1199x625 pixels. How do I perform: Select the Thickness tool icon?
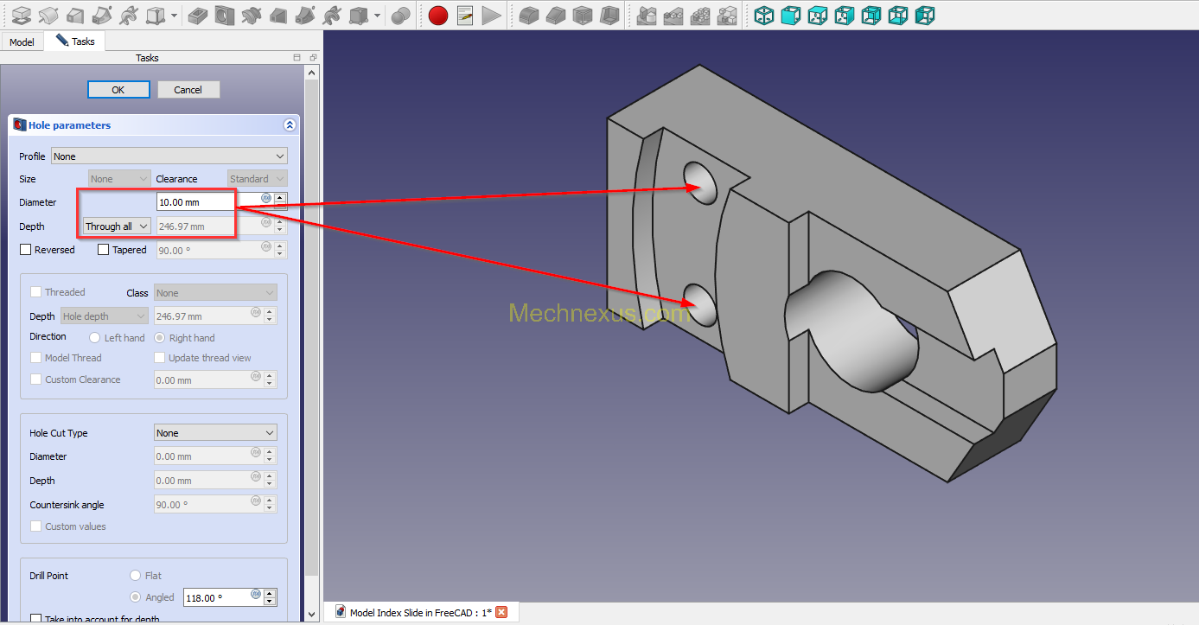point(609,15)
